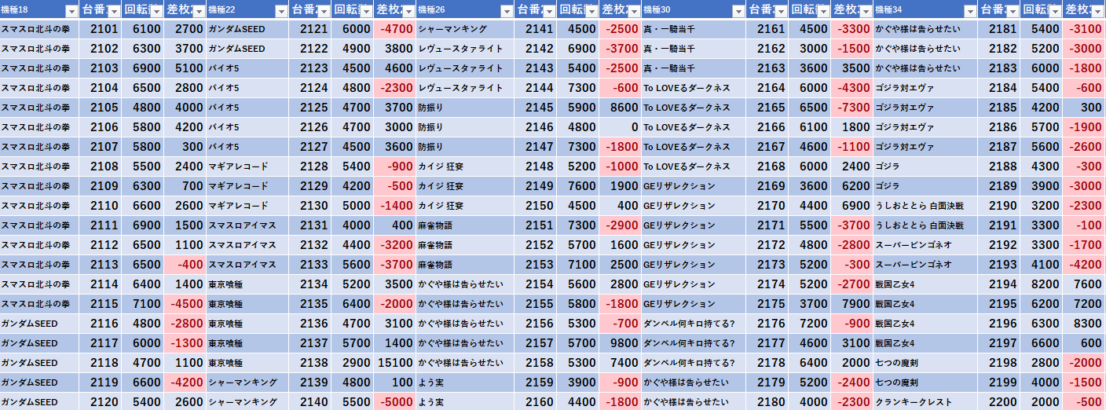Select machine number cell 2115
1106x410 pixels.
[101, 304]
